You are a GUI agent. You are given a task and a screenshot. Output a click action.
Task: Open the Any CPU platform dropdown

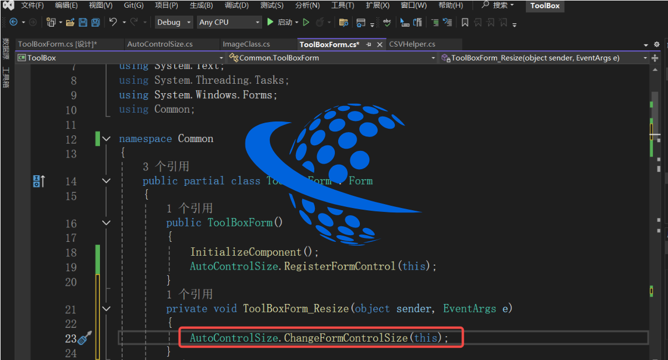[229, 22]
